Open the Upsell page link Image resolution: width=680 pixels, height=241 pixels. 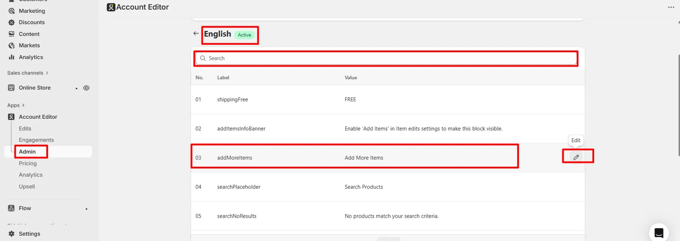coord(27,187)
